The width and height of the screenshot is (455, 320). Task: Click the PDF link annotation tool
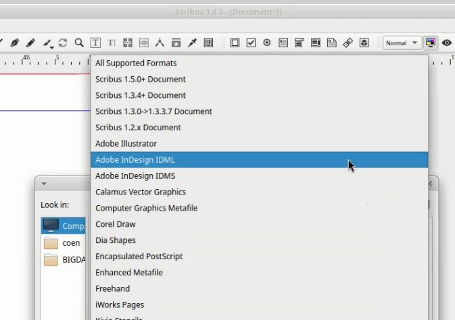348,43
